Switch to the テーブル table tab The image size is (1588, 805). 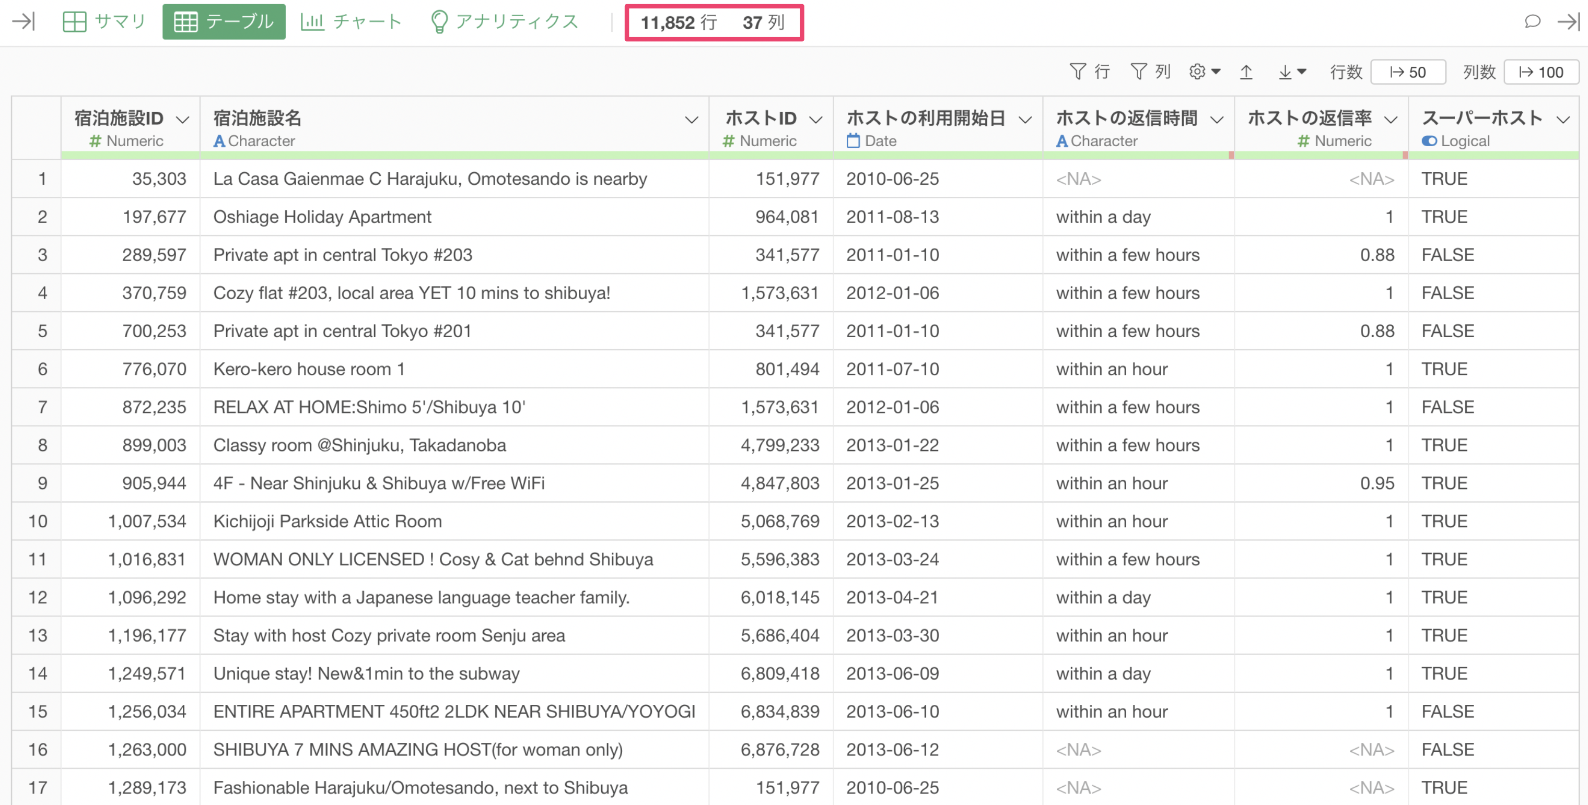[x=224, y=21]
